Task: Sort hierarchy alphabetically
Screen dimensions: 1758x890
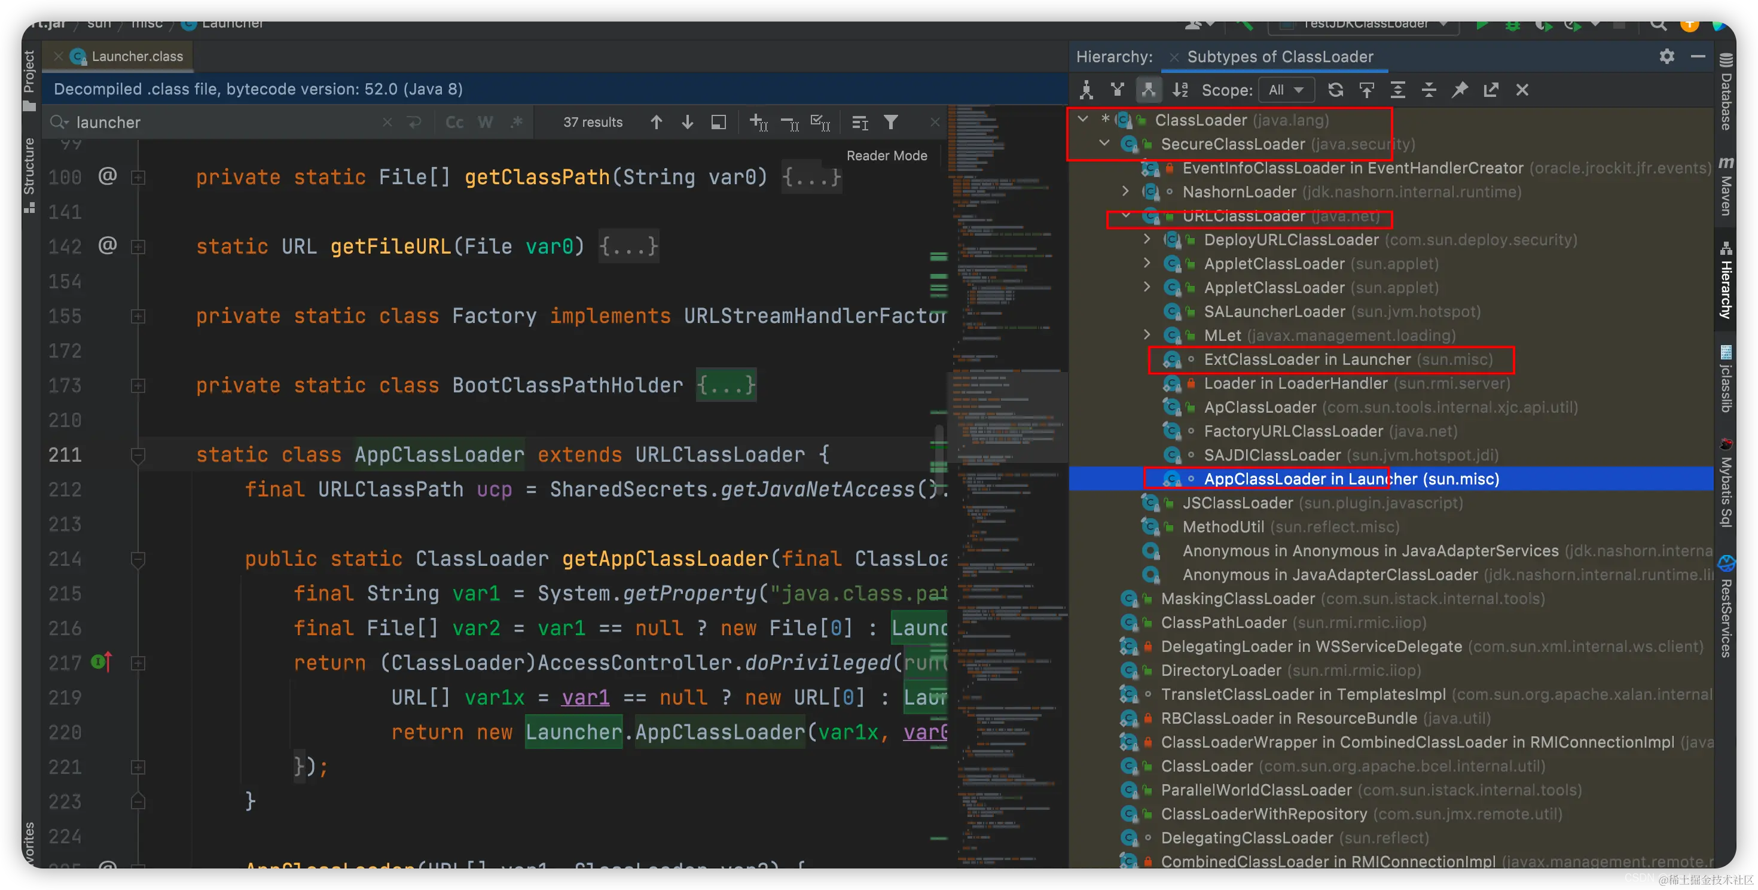Action: pos(1180,89)
